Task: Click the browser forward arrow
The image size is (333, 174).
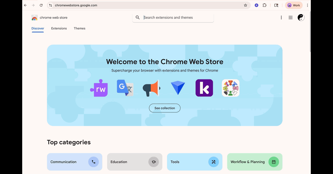Action: (x=33, y=5)
